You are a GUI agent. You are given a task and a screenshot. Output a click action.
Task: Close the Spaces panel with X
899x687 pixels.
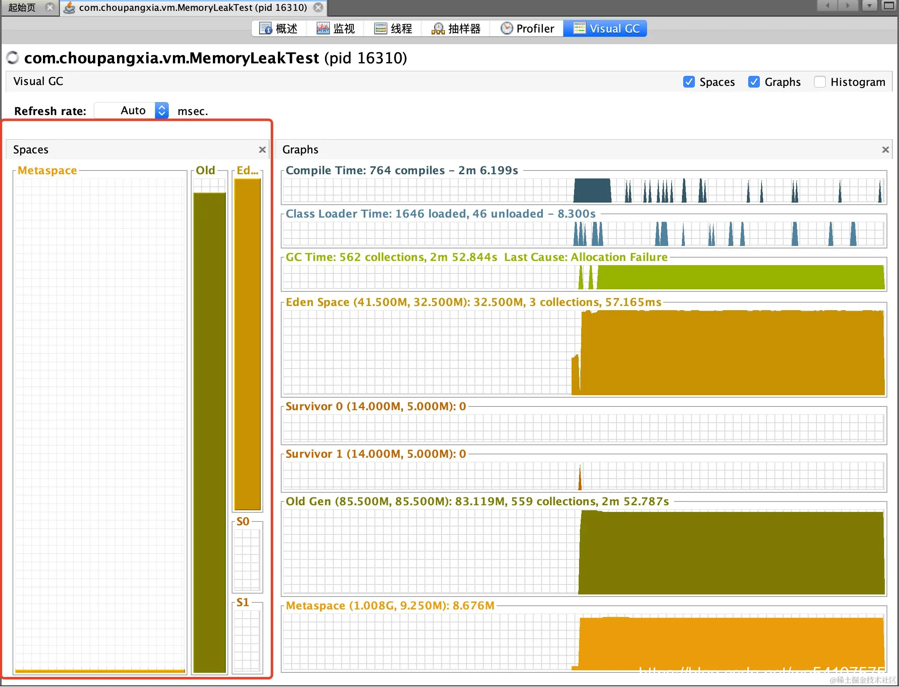(x=262, y=150)
